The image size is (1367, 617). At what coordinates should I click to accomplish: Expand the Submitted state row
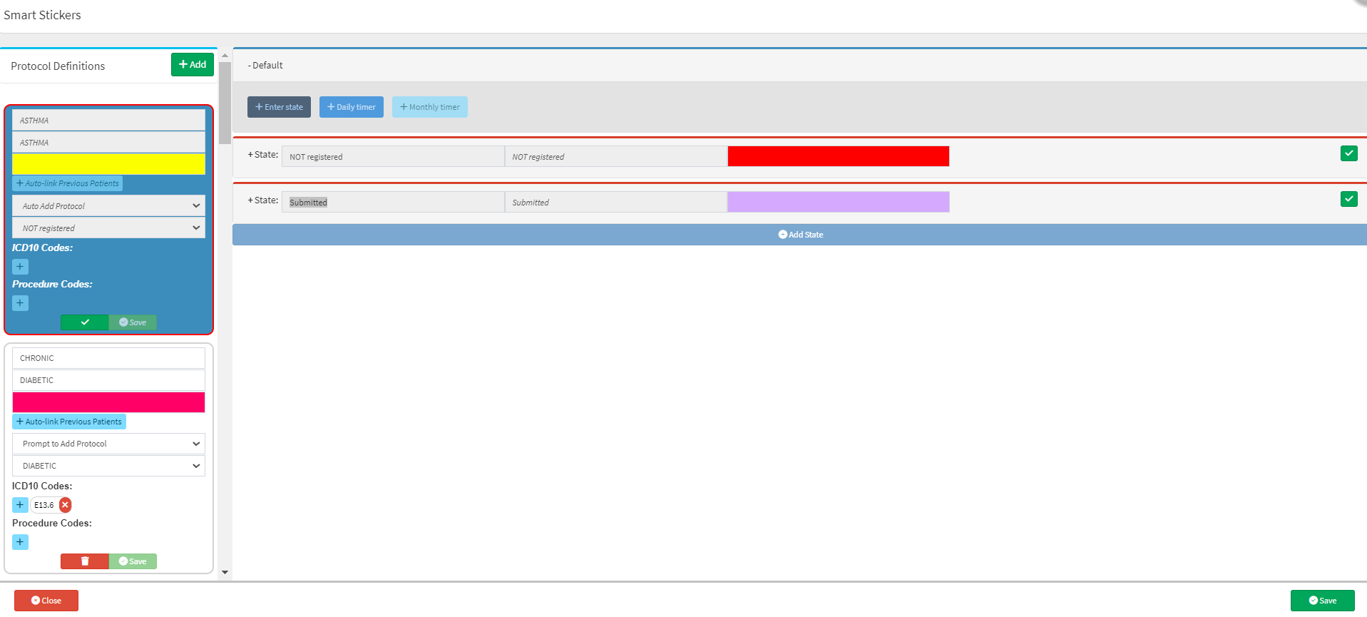click(262, 200)
